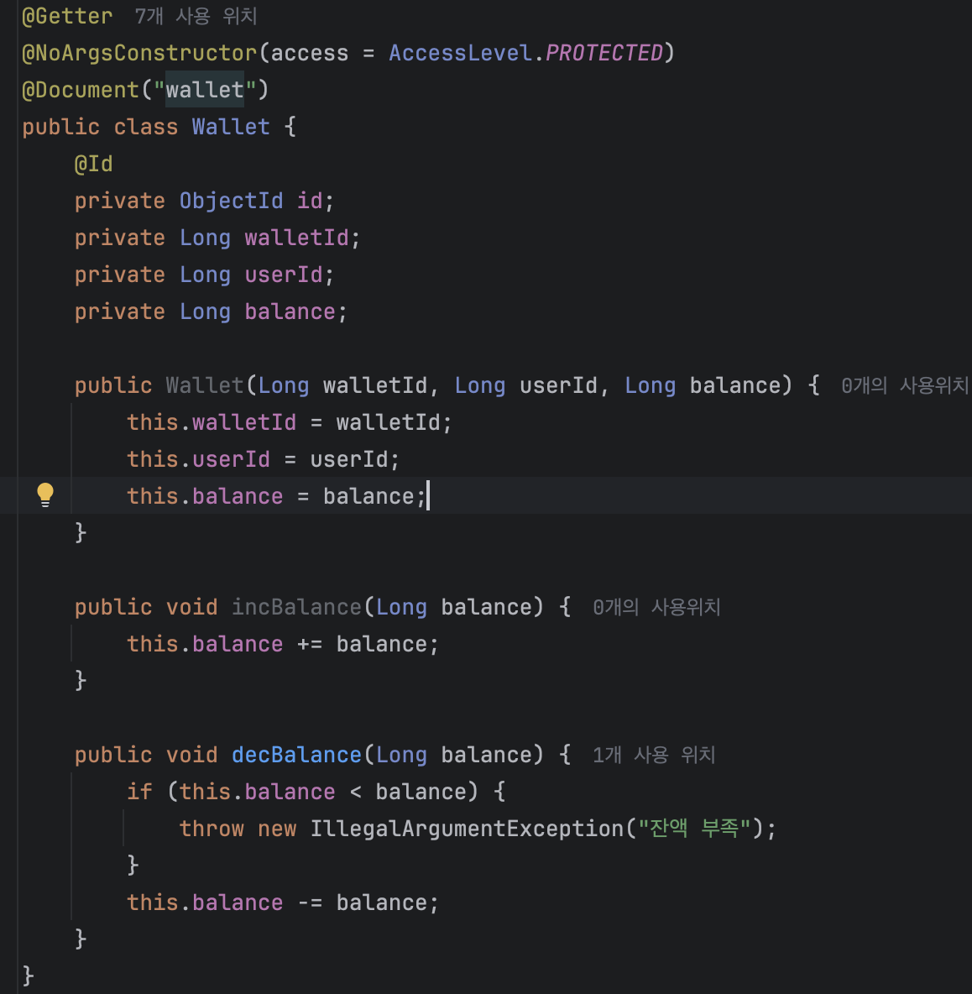Click 'this.walletId' in the constructor
Screen dimensions: 972x994
pyautogui.click(x=211, y=422)
